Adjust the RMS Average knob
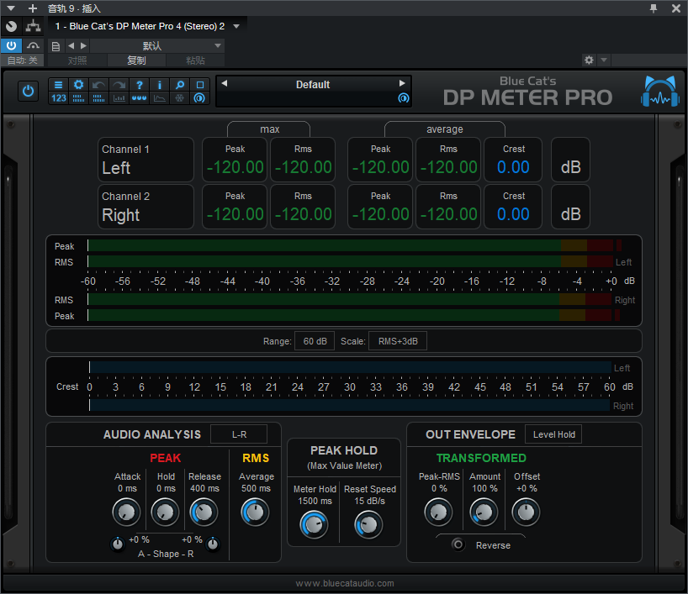 255,512
